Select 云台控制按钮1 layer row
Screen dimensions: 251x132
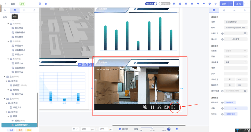[x=19, y=125]
